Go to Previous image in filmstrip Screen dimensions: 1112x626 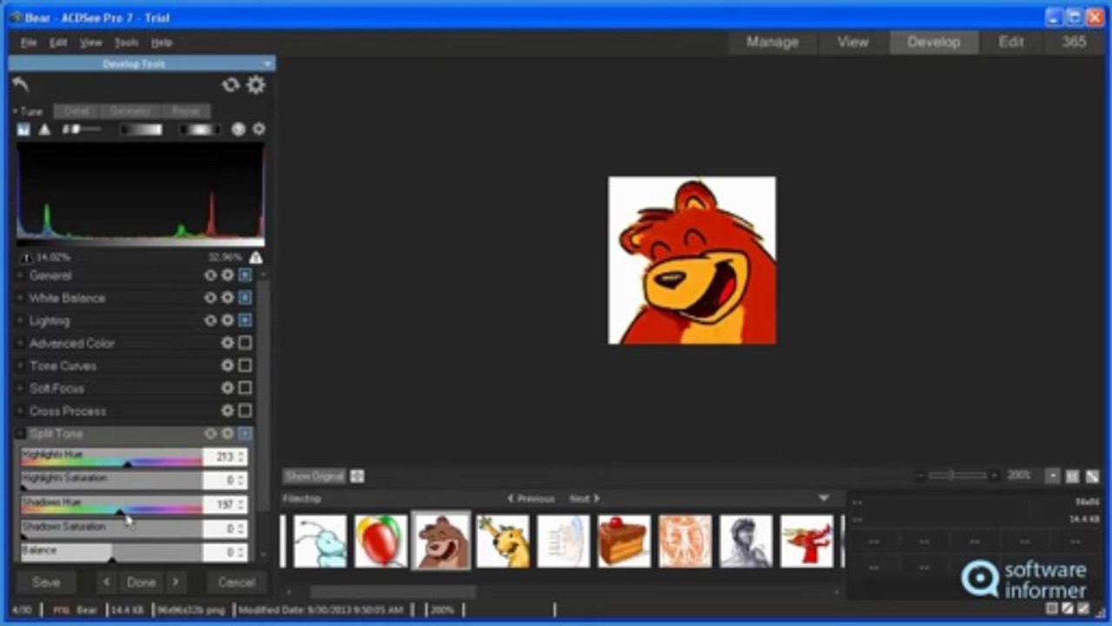(x=530, y=499)
